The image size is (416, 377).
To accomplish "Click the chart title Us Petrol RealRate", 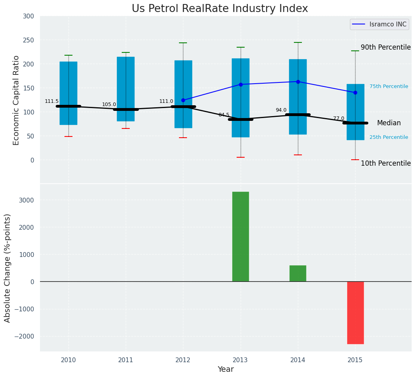I will click(220, 9).
